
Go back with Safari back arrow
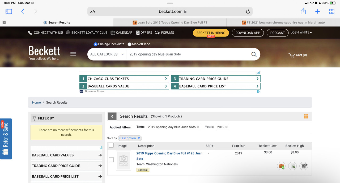23,11
